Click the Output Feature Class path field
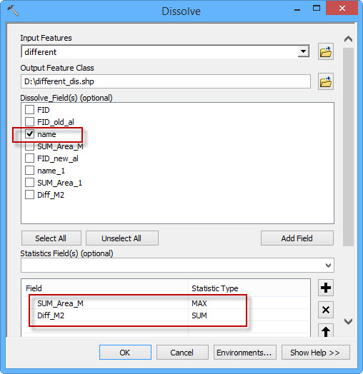 click(166, 81)
